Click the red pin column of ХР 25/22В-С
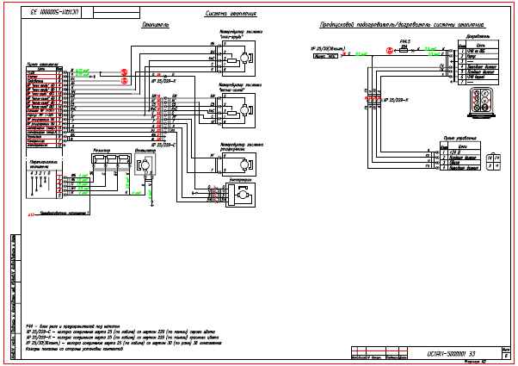 (x=159, y=117)
